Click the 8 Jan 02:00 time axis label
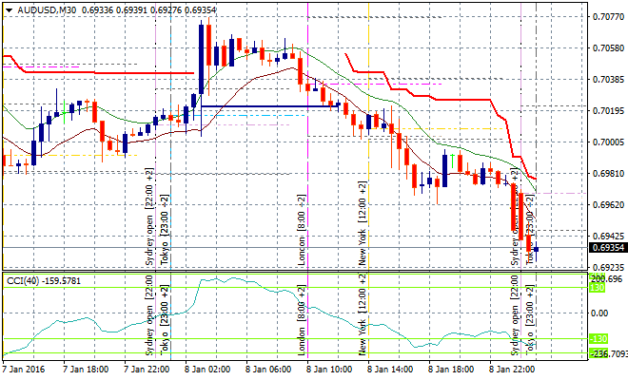Image resolution: width=628 pixels, height=380 pixels. 206,369
